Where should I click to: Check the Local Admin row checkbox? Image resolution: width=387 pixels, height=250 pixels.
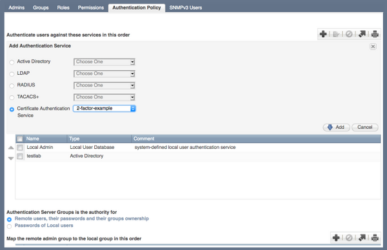(x=20, y=148)
